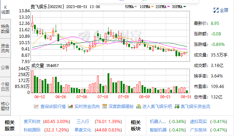The height and width of the screenshot is (136, 234).
Task: Click the 实时资金流向 bar chart icon
Action: point(70,106)
